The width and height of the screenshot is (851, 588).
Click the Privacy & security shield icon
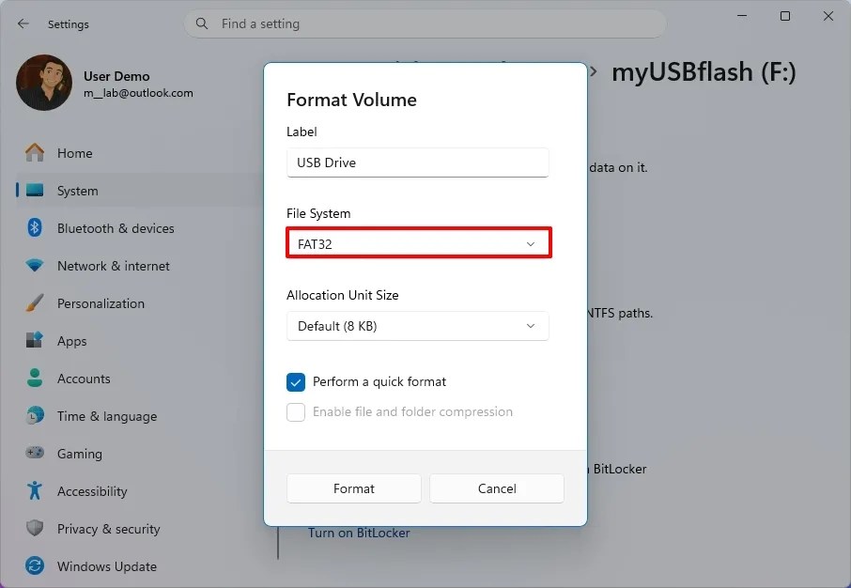pyautogui.click(x=35, y=528)
